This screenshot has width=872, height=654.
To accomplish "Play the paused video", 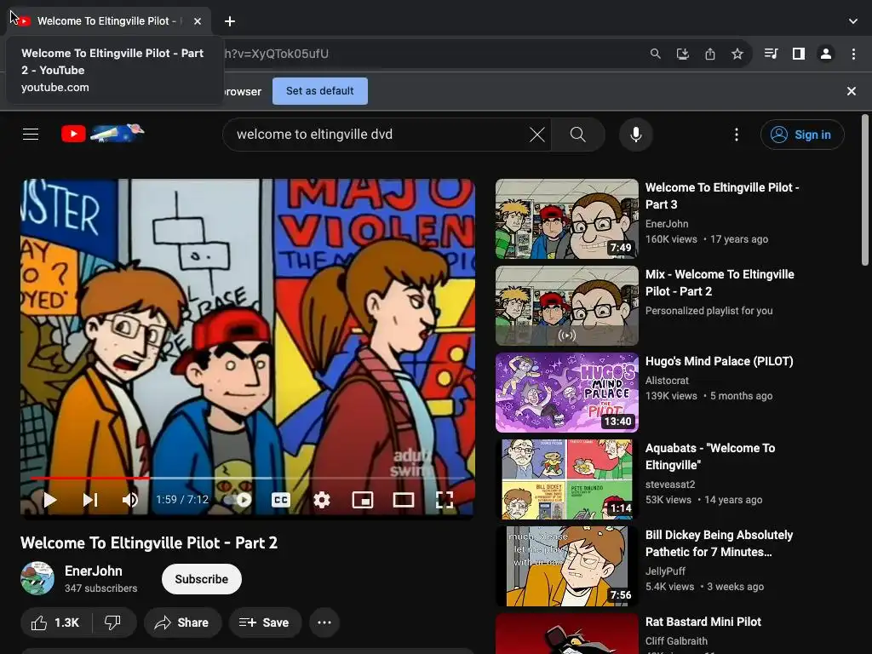I will point(50,500).
